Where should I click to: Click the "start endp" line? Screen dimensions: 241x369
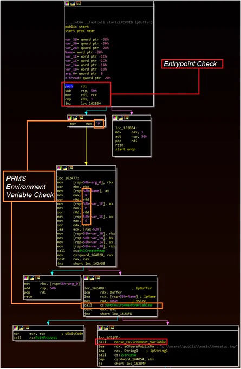(125, 149)
